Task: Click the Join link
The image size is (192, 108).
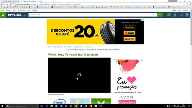Action: pyautogui.click(x=179, y=10)
